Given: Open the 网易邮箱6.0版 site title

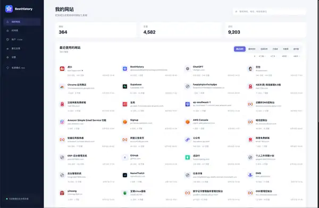Looking at the screenshot, I should click(x=268, y=85).
